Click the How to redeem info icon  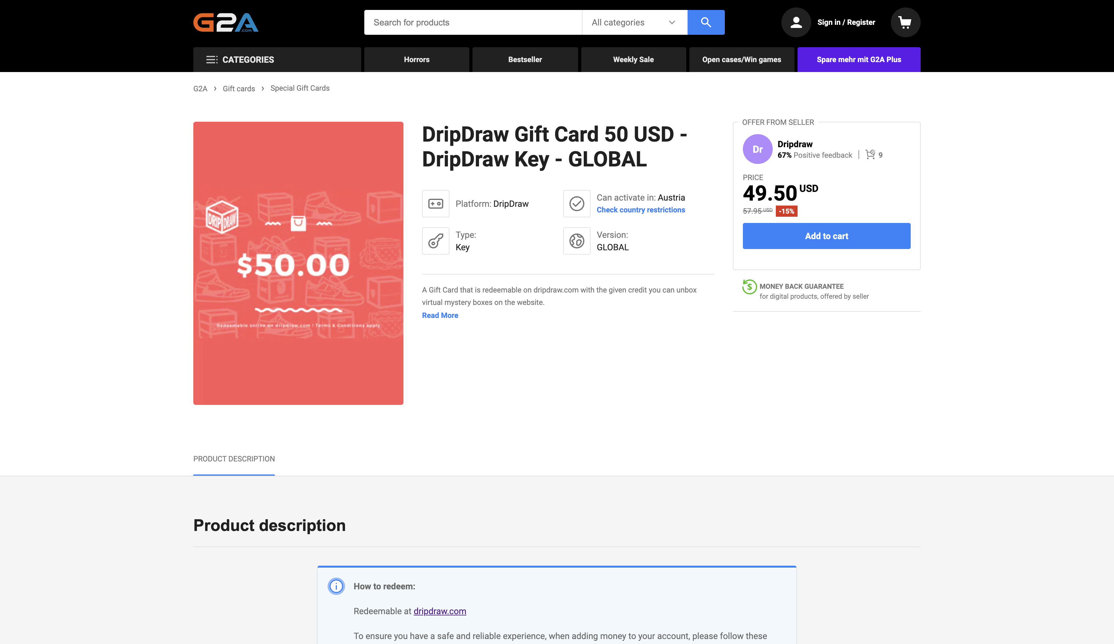click(x=336, y=586)
